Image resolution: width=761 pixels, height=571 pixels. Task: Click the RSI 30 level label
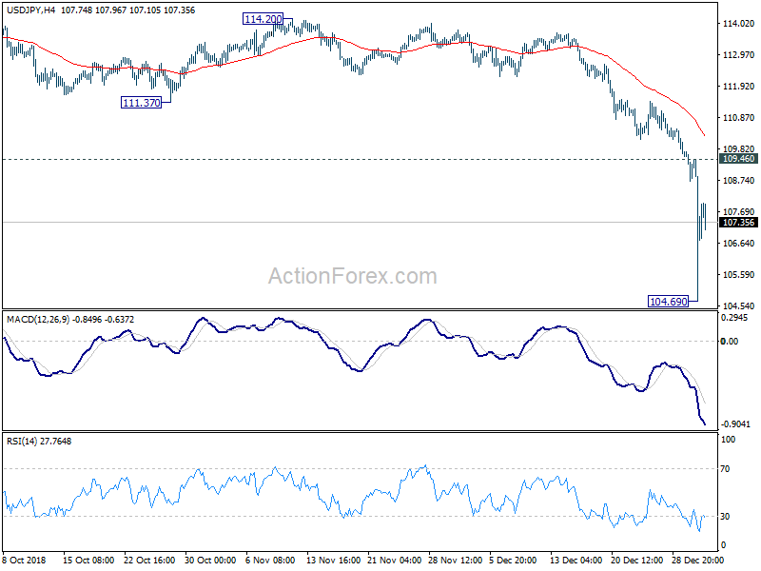[725, 516]
